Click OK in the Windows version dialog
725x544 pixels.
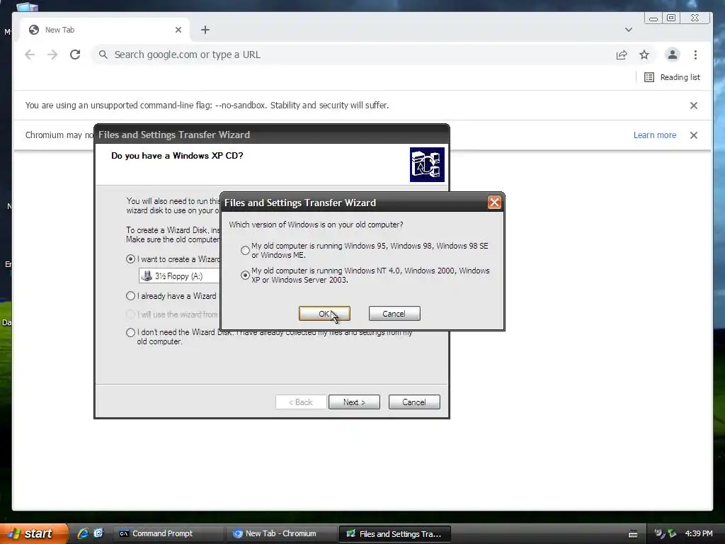pyautogui.click(x=324, y=314)
